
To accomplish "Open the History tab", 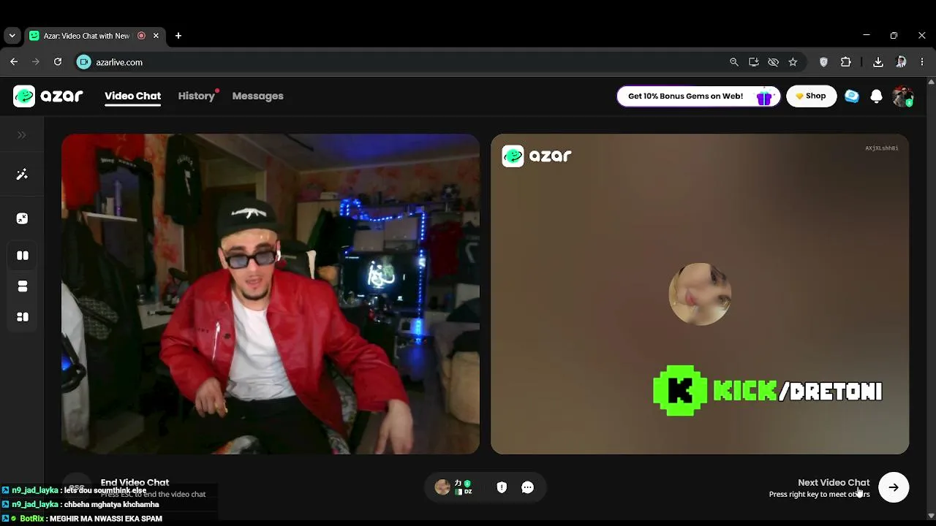I will coord(197,96).
